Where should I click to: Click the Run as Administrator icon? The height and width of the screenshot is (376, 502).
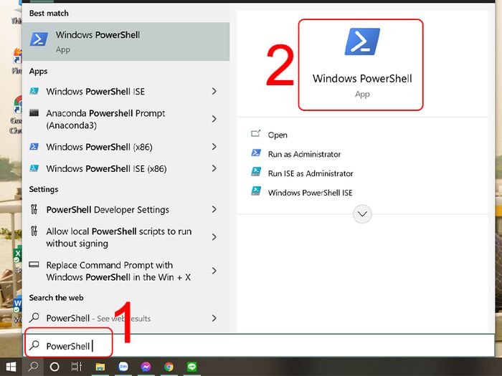click(256, 153)
